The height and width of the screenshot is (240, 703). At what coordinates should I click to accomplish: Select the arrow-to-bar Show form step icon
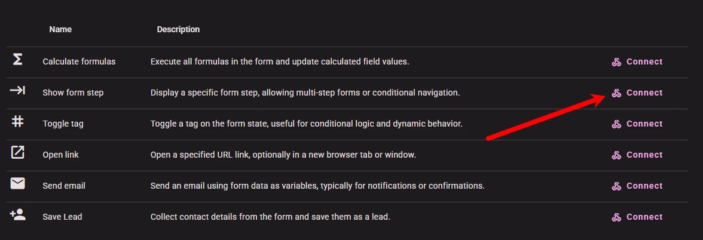coord(17,91)
